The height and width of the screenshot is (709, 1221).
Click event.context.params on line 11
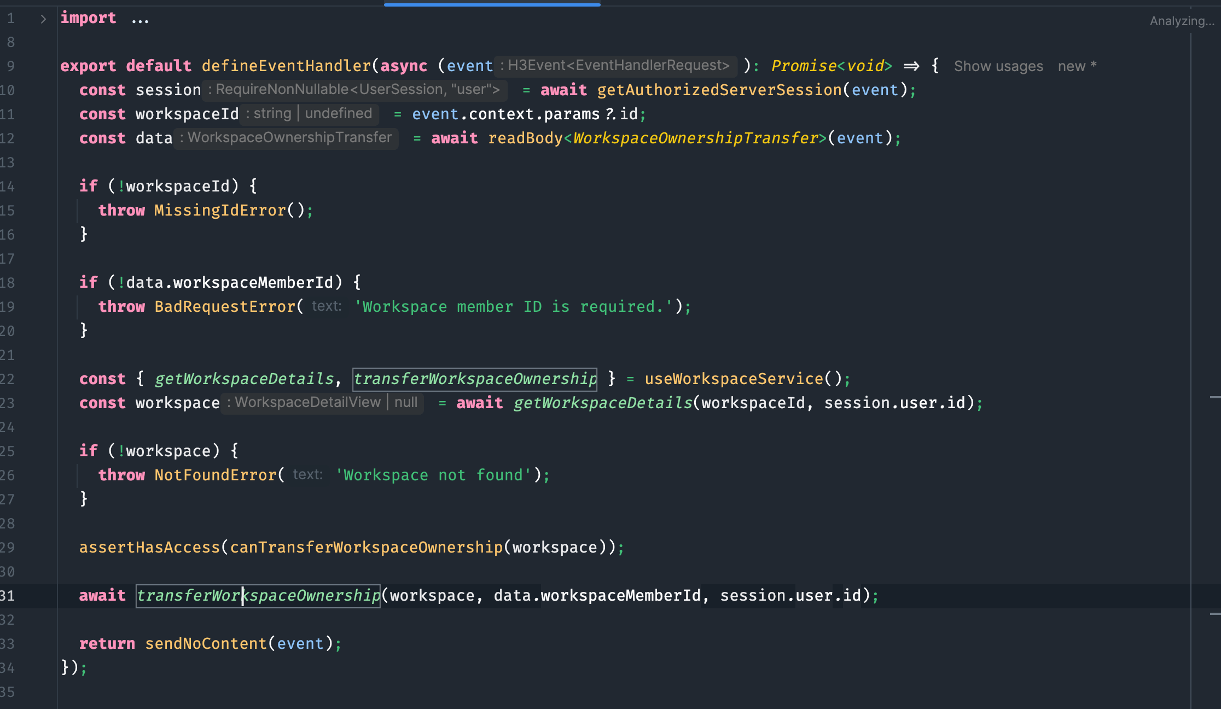(x=506, y=114)
